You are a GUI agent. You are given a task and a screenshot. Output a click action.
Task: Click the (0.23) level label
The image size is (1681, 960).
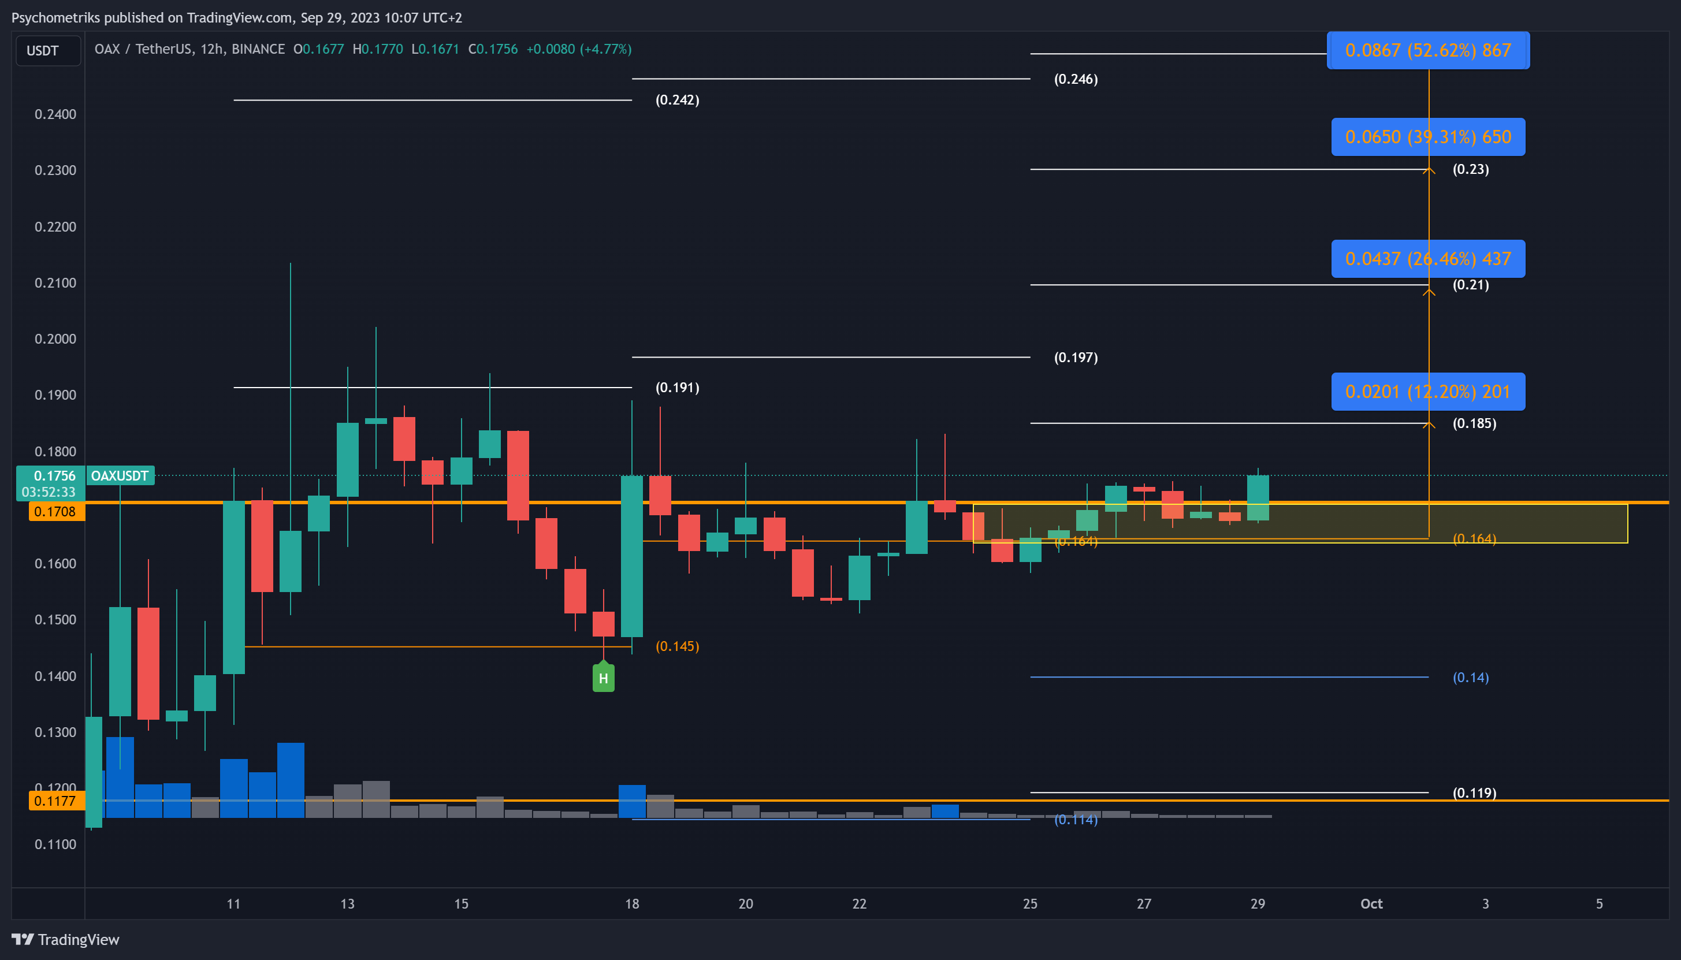click(1471, 169)
